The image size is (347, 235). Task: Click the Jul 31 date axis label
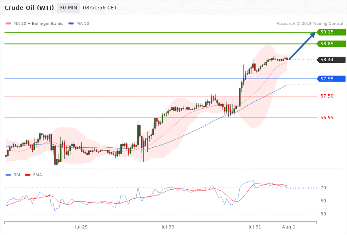pos(254,227)
